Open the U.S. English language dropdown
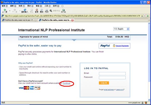This screenshot has height=105, width=151. click(x=121, y=29)
